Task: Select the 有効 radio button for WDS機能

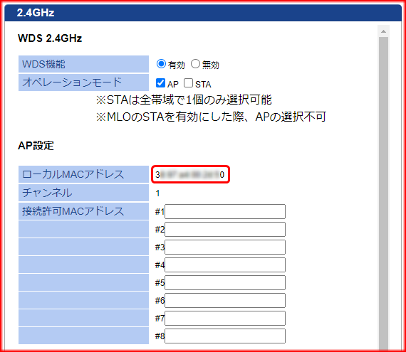Action: [x=161, y=64]
